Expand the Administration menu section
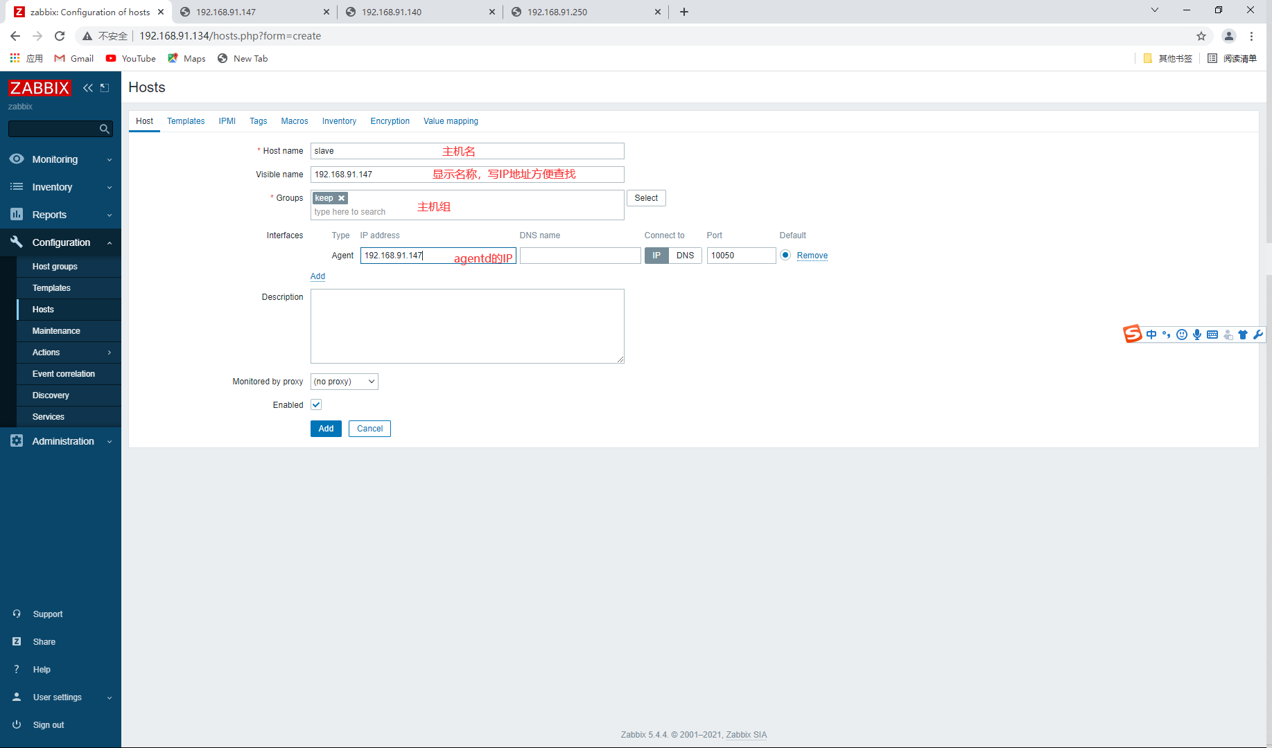Viewport: 1272px width, 748px height. (110, 442)
